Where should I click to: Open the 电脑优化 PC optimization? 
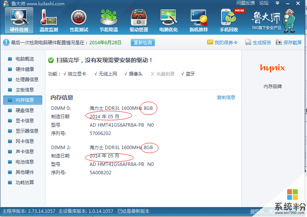(x=169, y=20)
